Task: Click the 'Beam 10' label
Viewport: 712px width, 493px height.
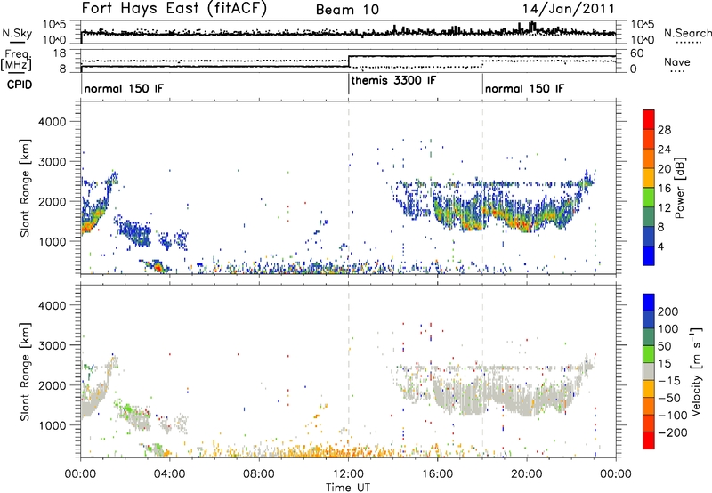Action: [347, 10]
